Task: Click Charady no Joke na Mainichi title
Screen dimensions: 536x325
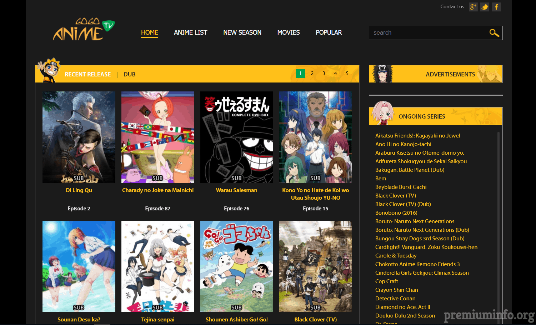Action: [x=158, y=190]
